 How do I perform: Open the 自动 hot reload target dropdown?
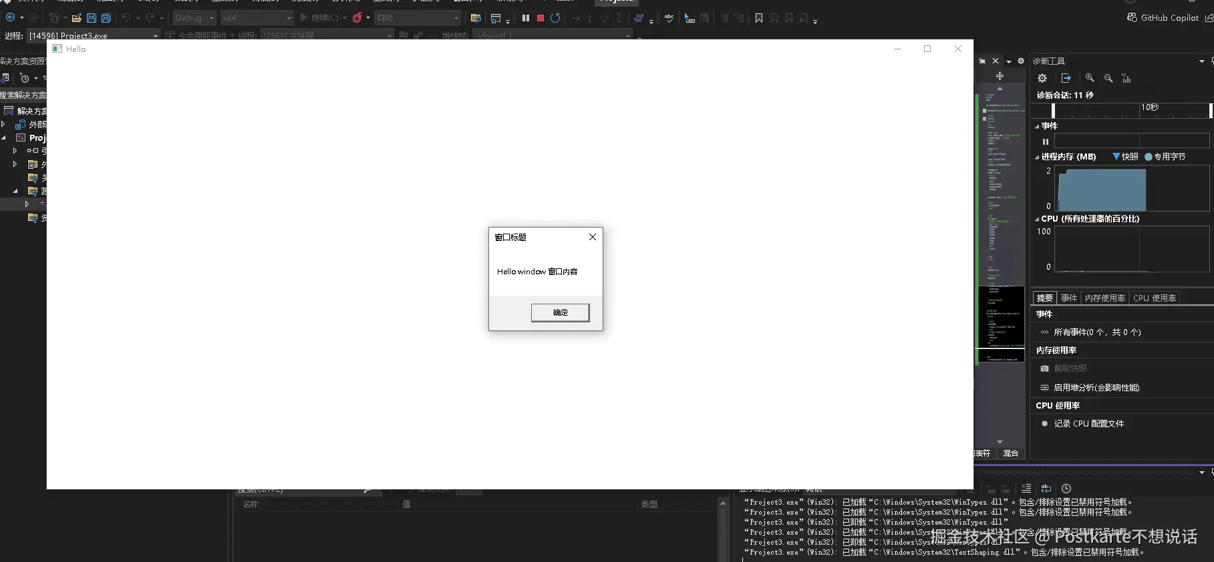[x=418, y=18]
